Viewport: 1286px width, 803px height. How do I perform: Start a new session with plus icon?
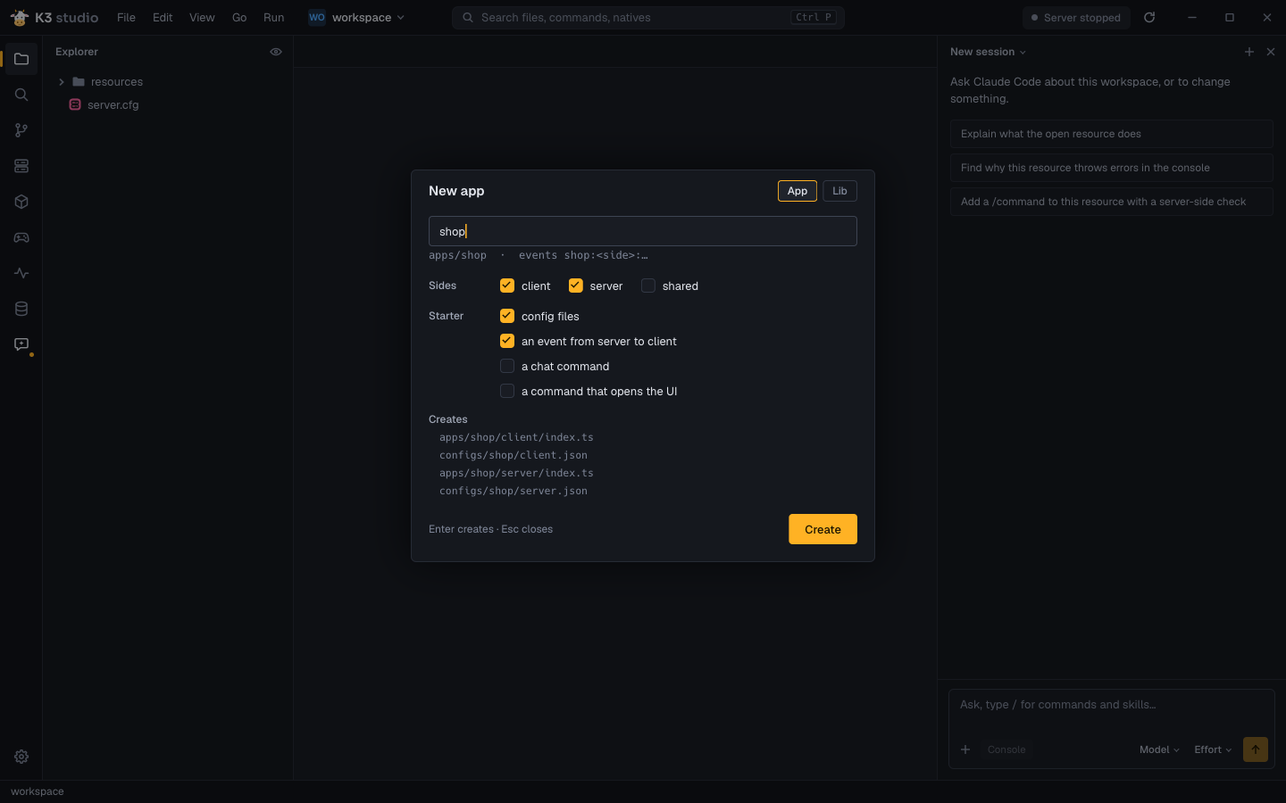(1249, 52)
